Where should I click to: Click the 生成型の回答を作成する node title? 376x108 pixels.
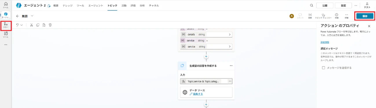point(203,66)
